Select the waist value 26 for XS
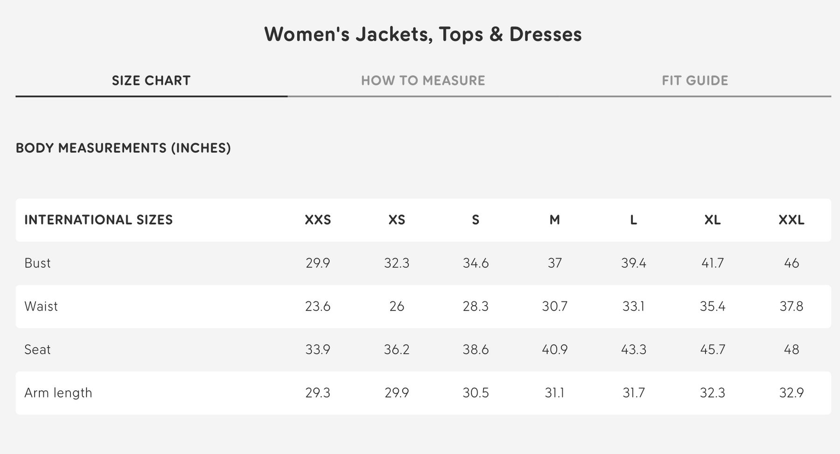 (x=397, y=307)
